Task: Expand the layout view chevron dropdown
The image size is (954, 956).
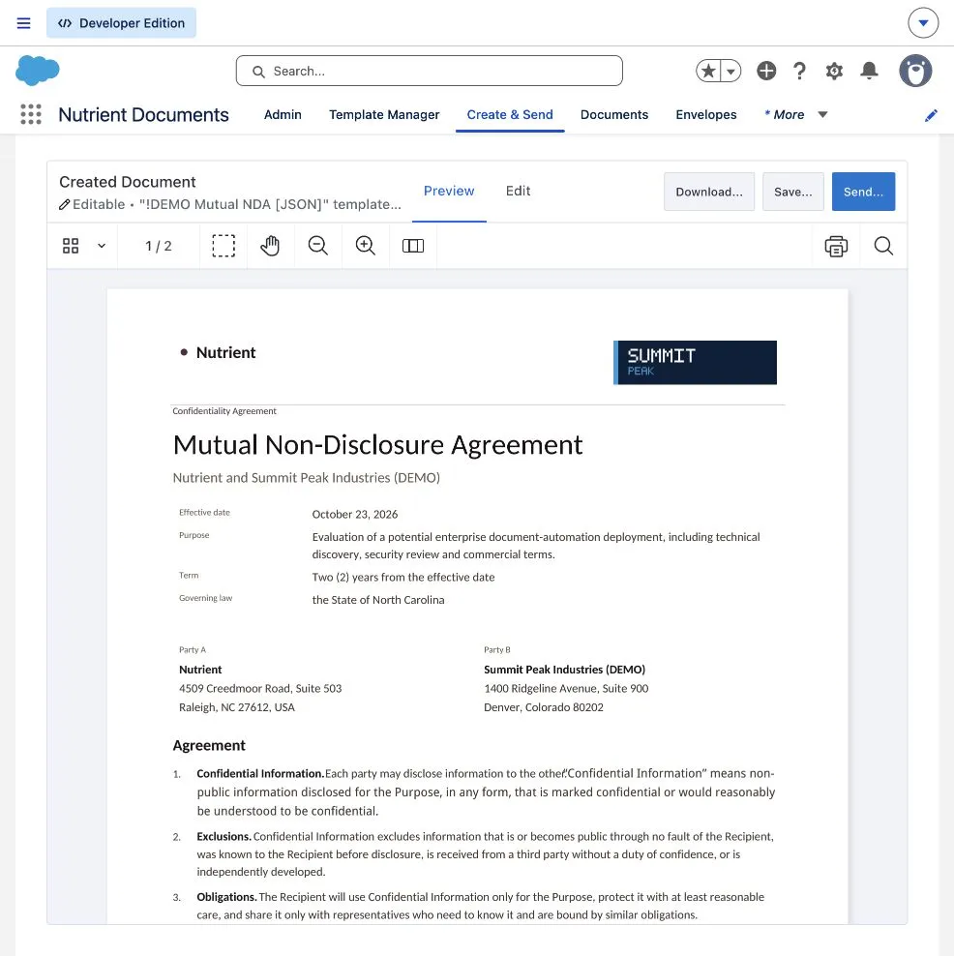Action: (102, 246)
